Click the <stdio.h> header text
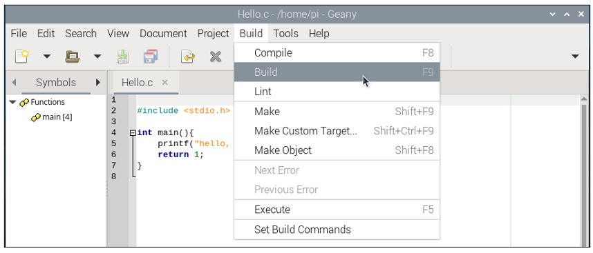Screen dimensions: 593x253 point(207,111)
